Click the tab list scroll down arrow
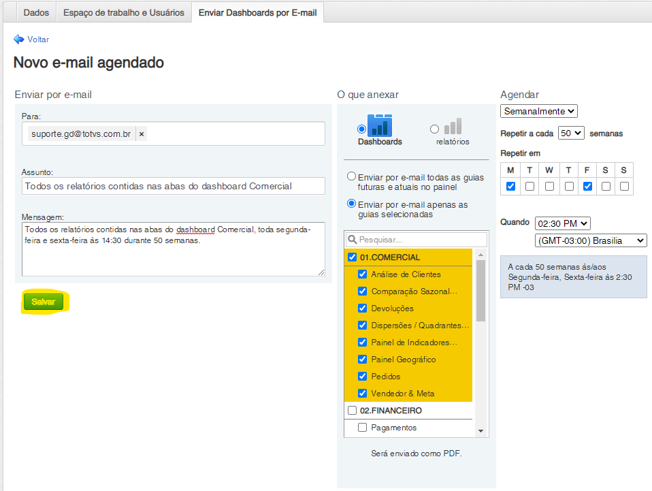652x491 pixels. tap(480, 431)
